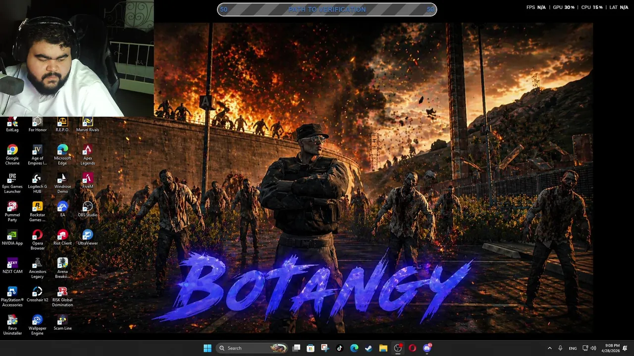
Task: Open the Rockstar Games launcher shortcut
Action: coord(38,212)
